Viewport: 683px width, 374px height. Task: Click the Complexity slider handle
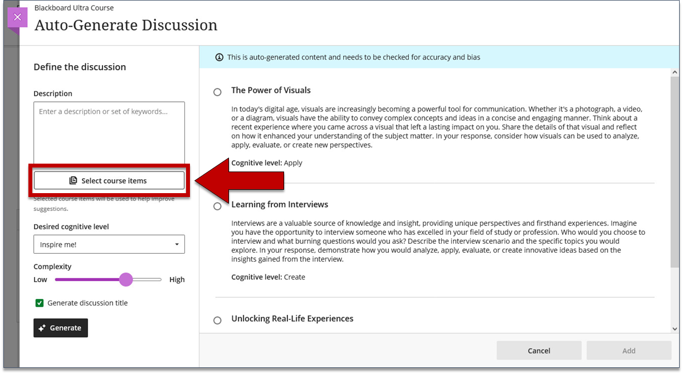click(126, 279)
